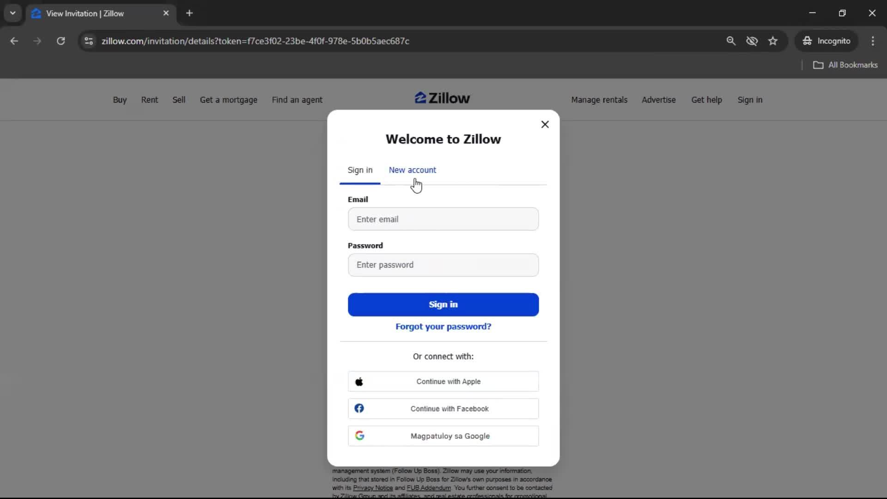
Task: Open the Chrome three-dot menu
Action: (873, 41)
